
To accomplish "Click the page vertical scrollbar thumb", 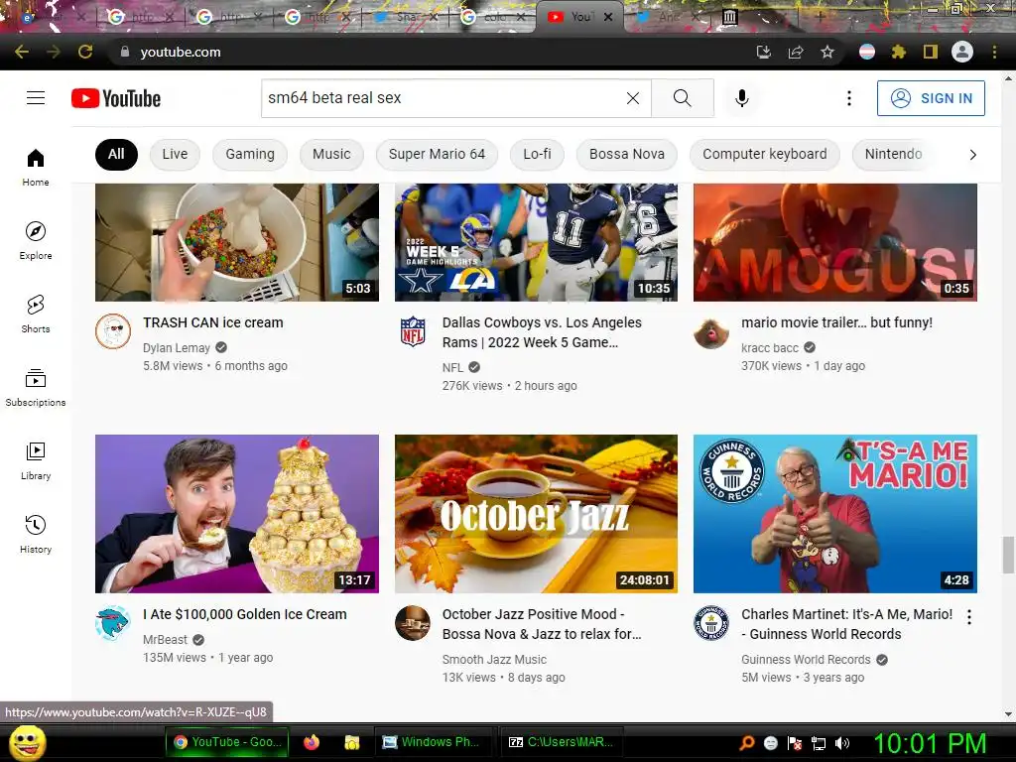I will (x=1008, y=555).
